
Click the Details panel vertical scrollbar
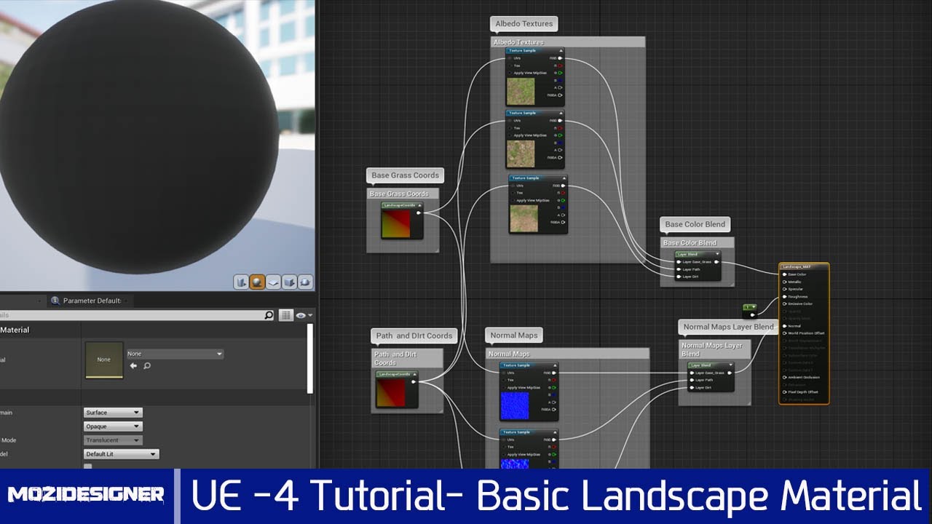click(311, 359)
